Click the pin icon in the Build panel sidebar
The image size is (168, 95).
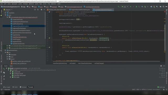point(4,76)
